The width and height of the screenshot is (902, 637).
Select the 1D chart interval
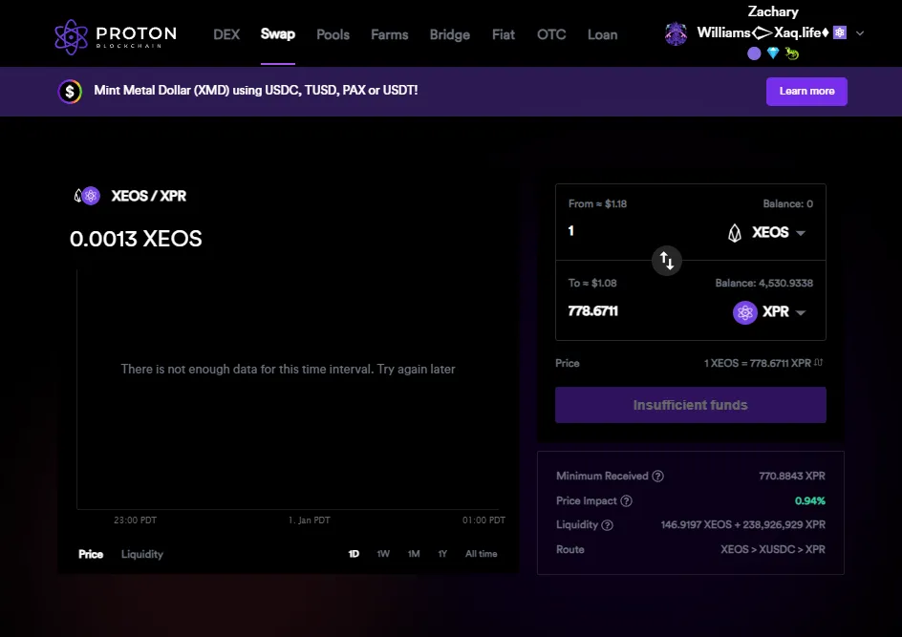coord(354,554)
